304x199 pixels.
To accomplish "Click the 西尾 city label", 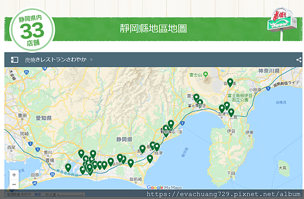I will point(11,148).
